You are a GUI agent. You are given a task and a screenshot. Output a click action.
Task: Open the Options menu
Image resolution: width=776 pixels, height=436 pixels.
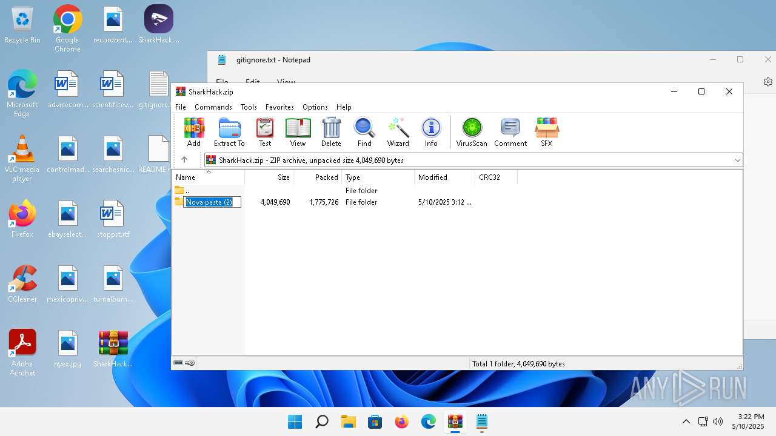coord(315,107)
